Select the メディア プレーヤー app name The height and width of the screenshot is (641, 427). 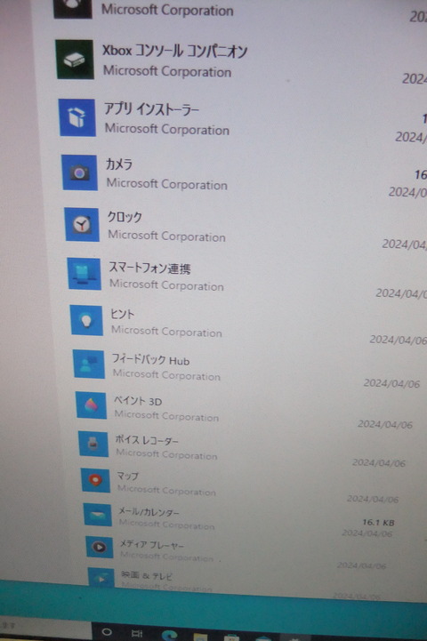coord(152,544)
